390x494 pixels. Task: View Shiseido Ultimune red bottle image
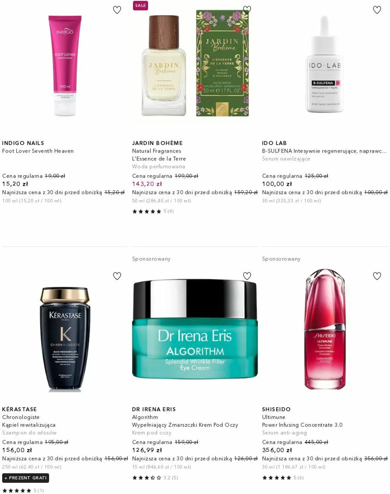click(x=325, y=329)
